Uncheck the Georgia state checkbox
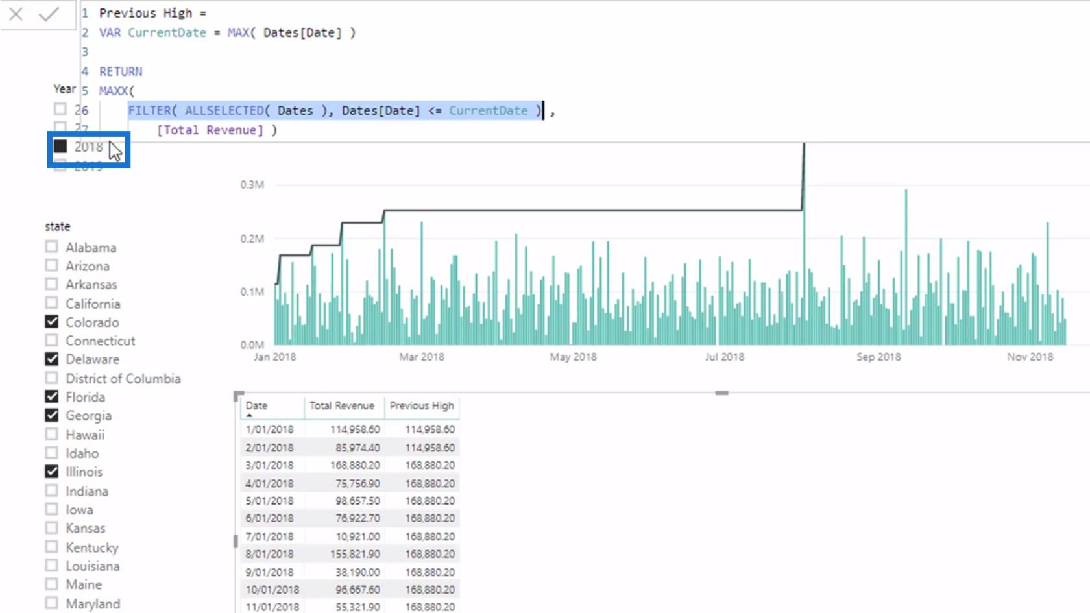The image size is (1090, 613). click(52, 415)
